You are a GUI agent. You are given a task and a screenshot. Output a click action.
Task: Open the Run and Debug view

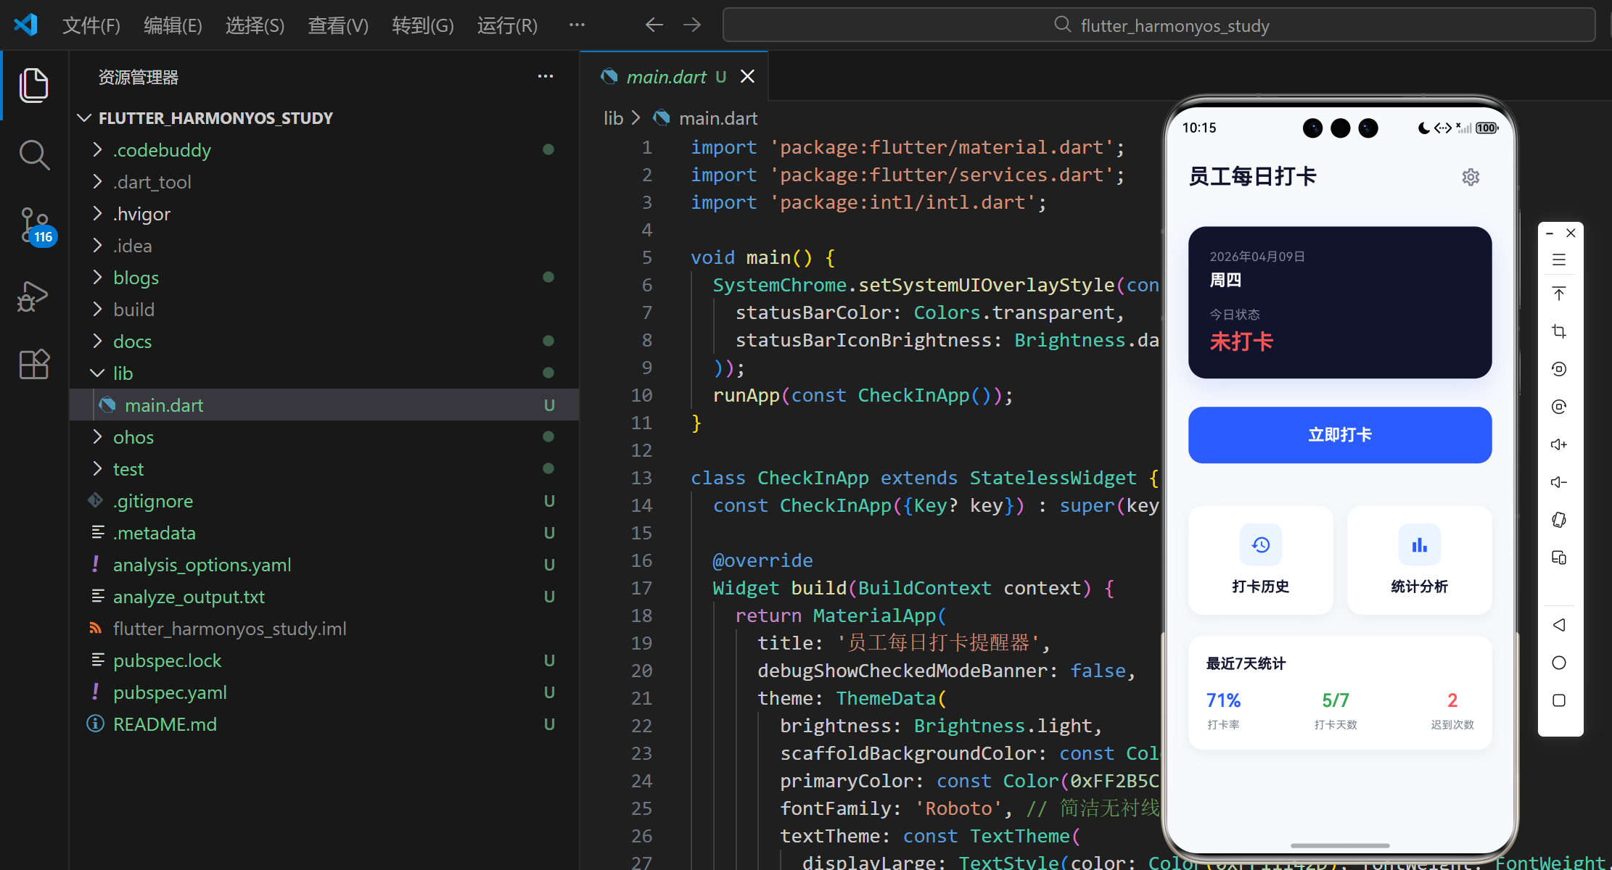pos(33,296)
